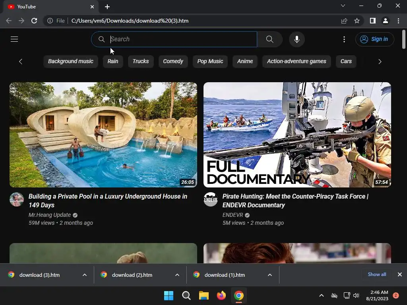Expand options for download (1).htm
Image resolution: width=407 pixels, height=305 pixels.
click(270, 275)
